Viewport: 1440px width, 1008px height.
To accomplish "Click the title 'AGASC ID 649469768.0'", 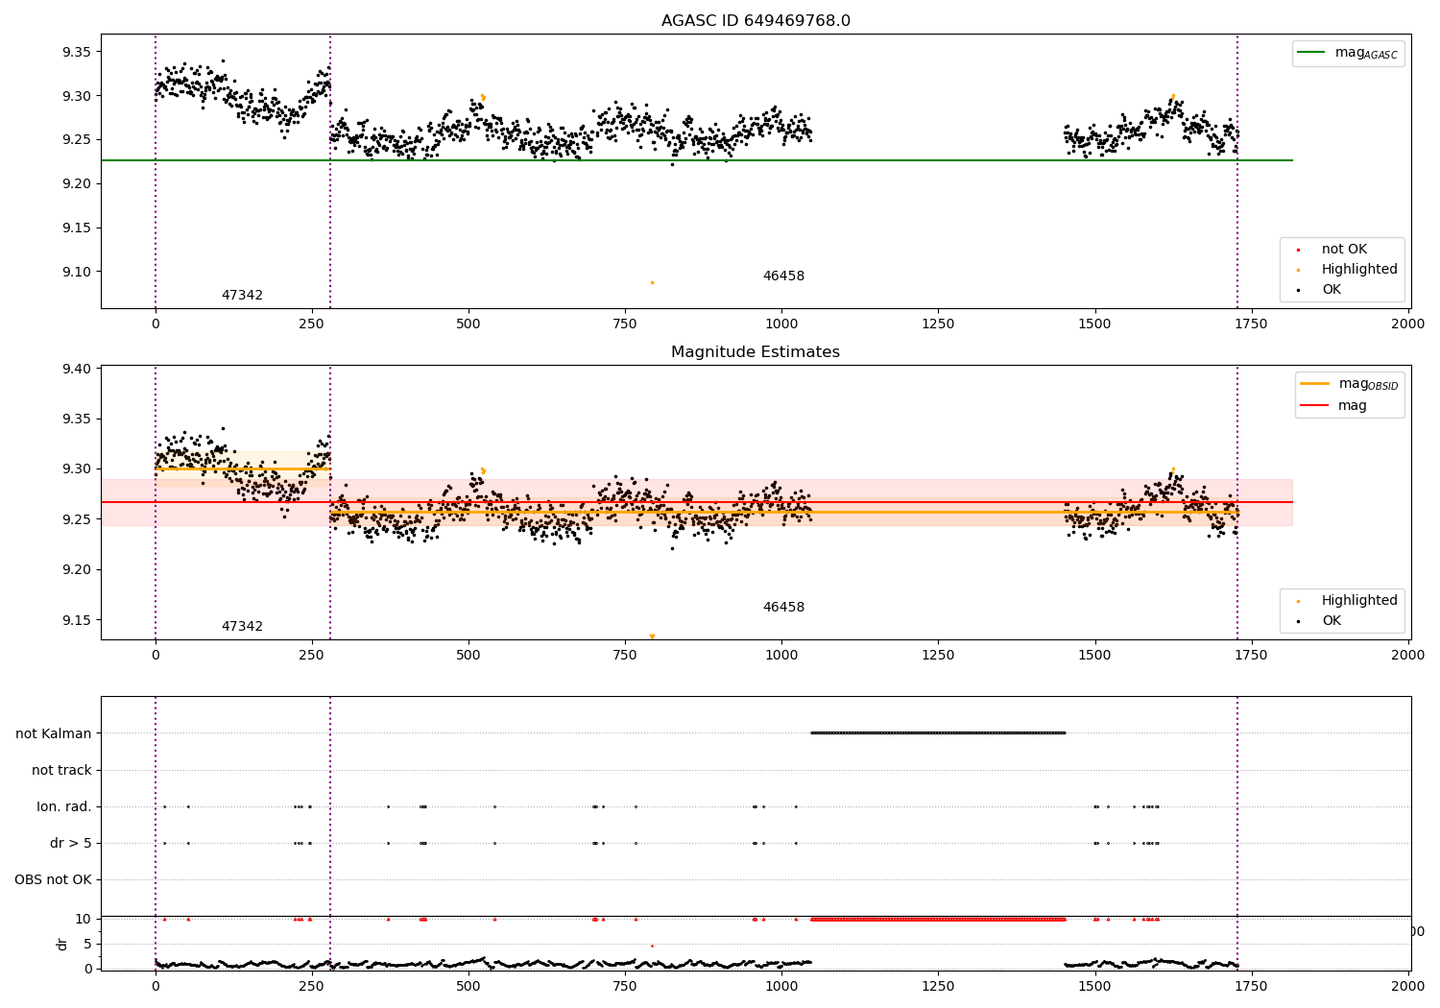I will [x=756, y=21].
